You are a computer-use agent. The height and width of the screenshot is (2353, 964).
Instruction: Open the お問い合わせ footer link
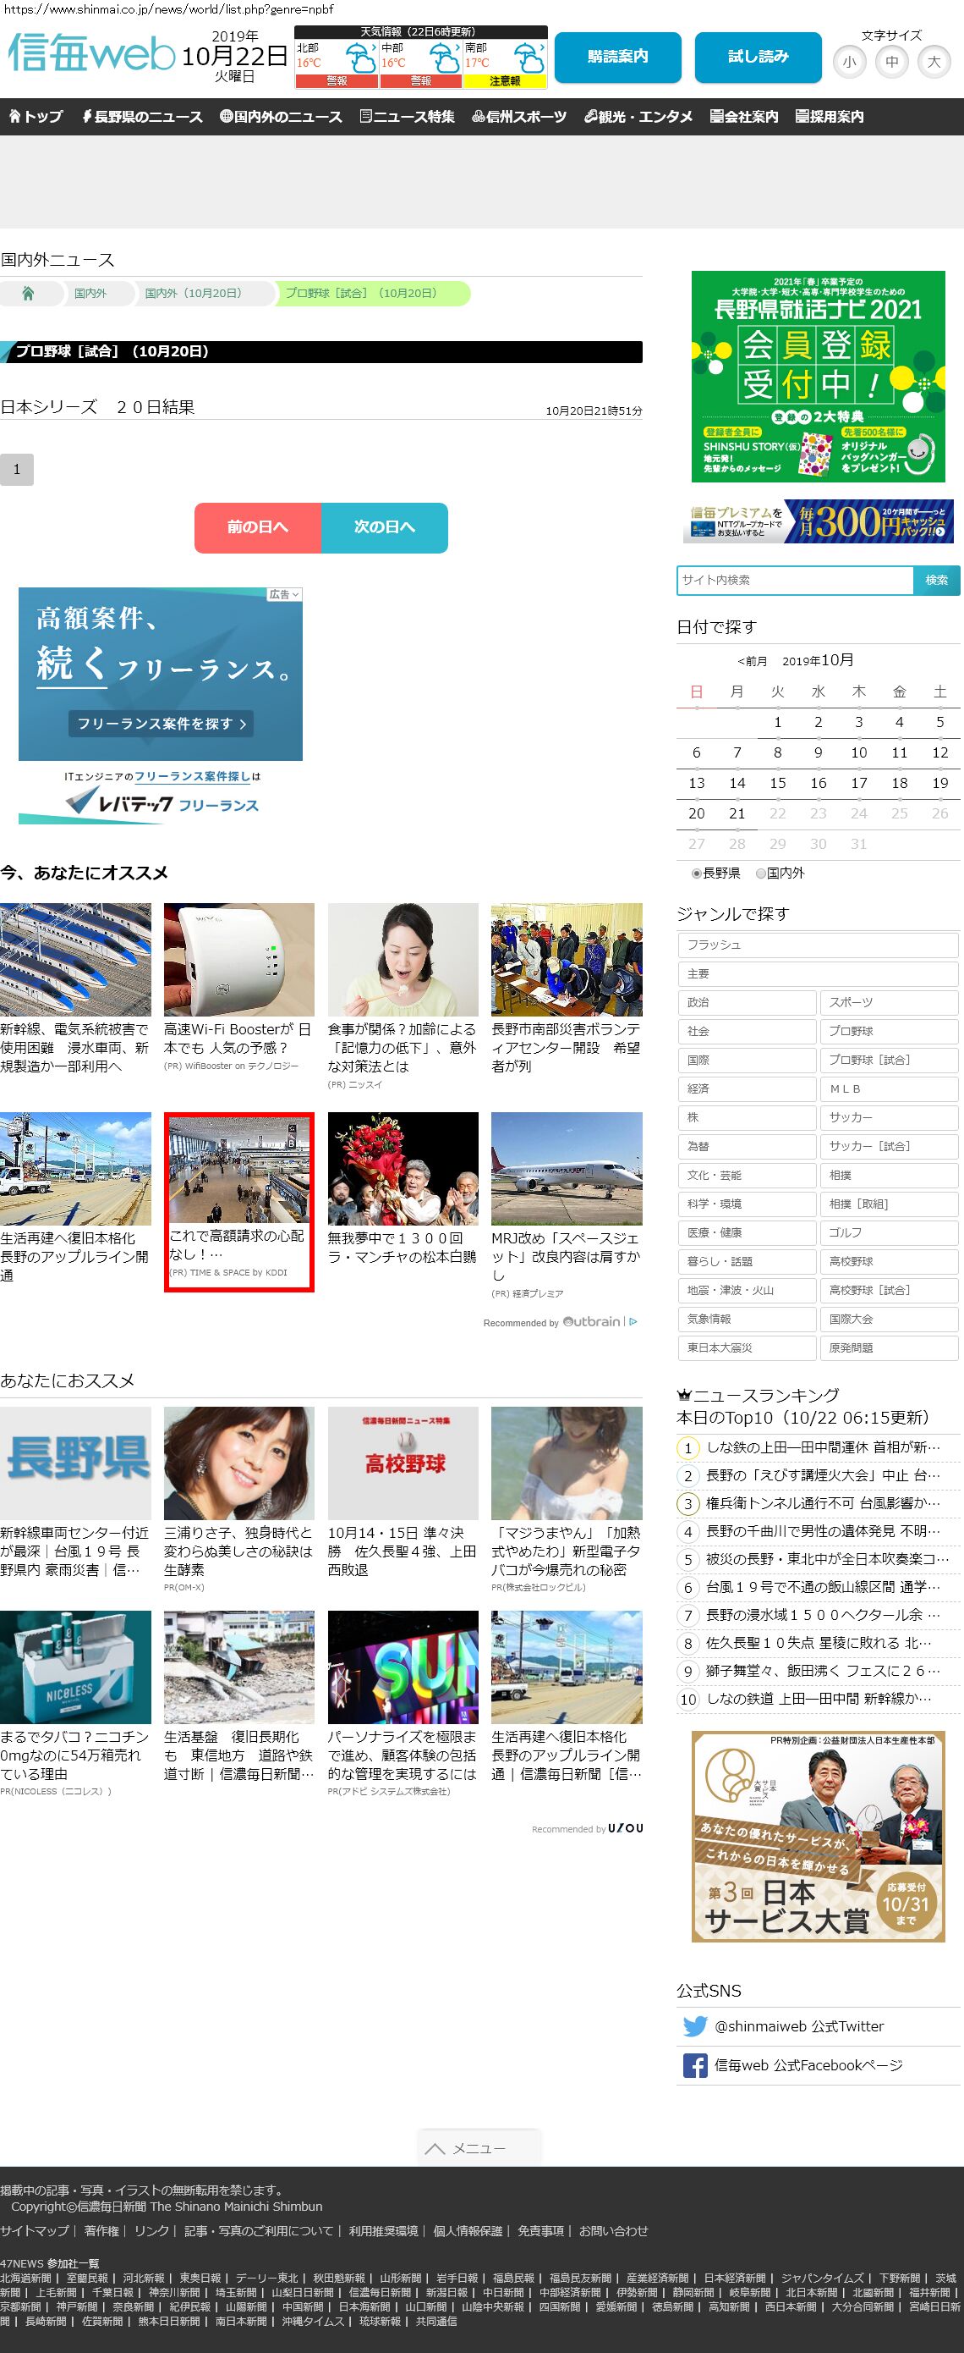613,2230
